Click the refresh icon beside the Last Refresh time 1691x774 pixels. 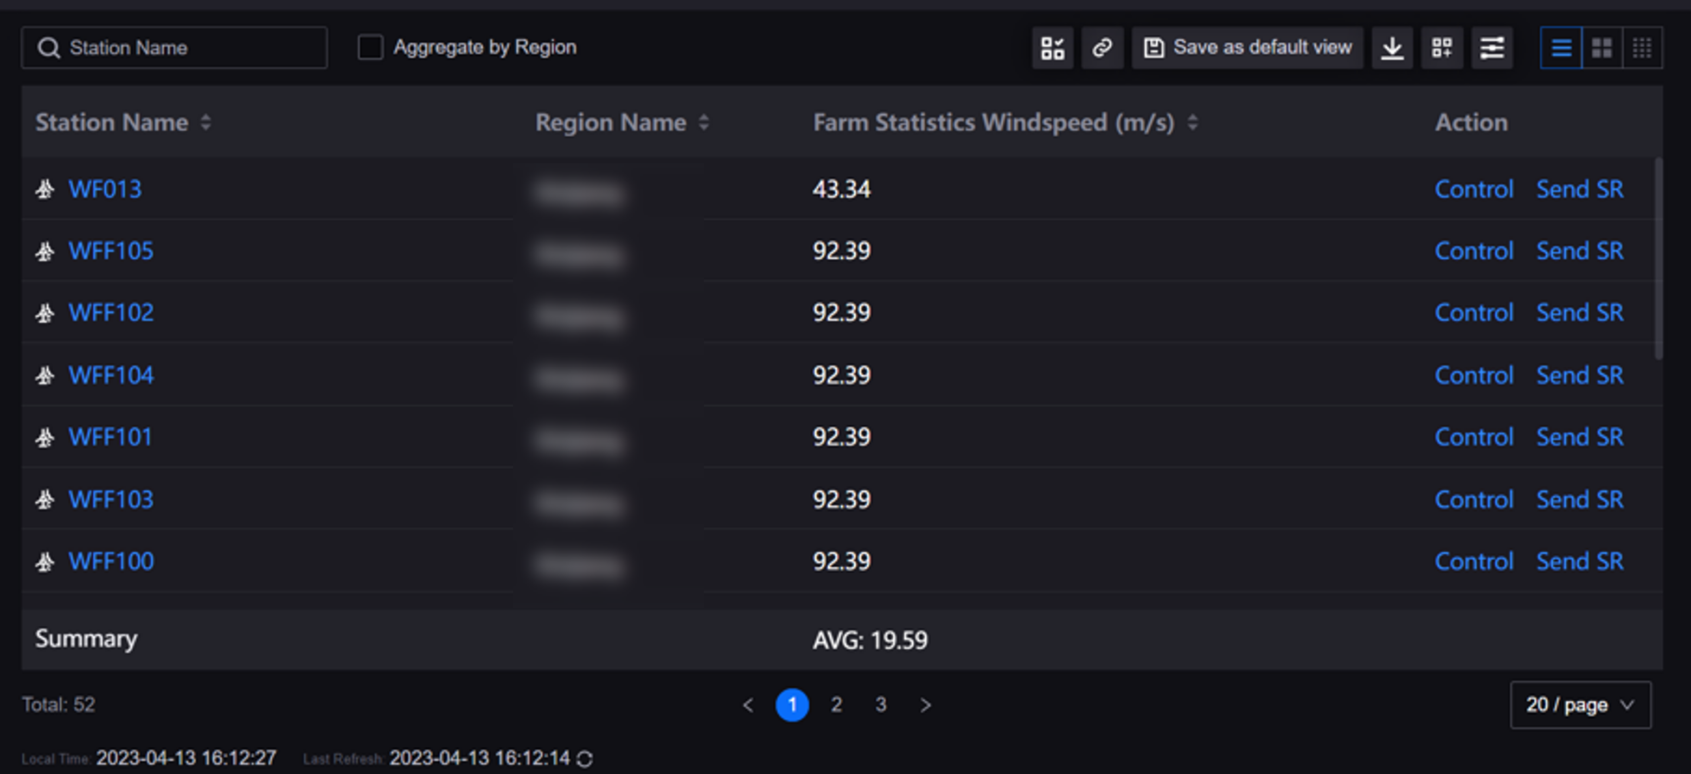584,759
